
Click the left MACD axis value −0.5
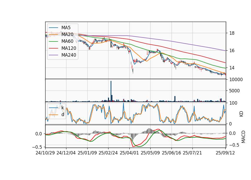(x=37, y=147)
